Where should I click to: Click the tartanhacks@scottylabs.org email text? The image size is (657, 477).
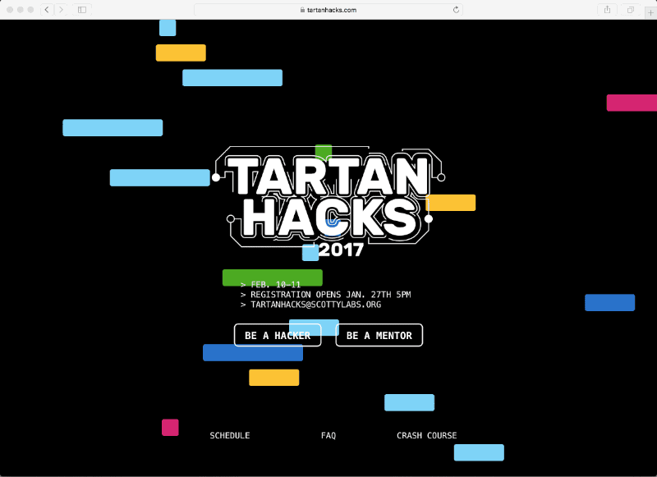[316, 305]
